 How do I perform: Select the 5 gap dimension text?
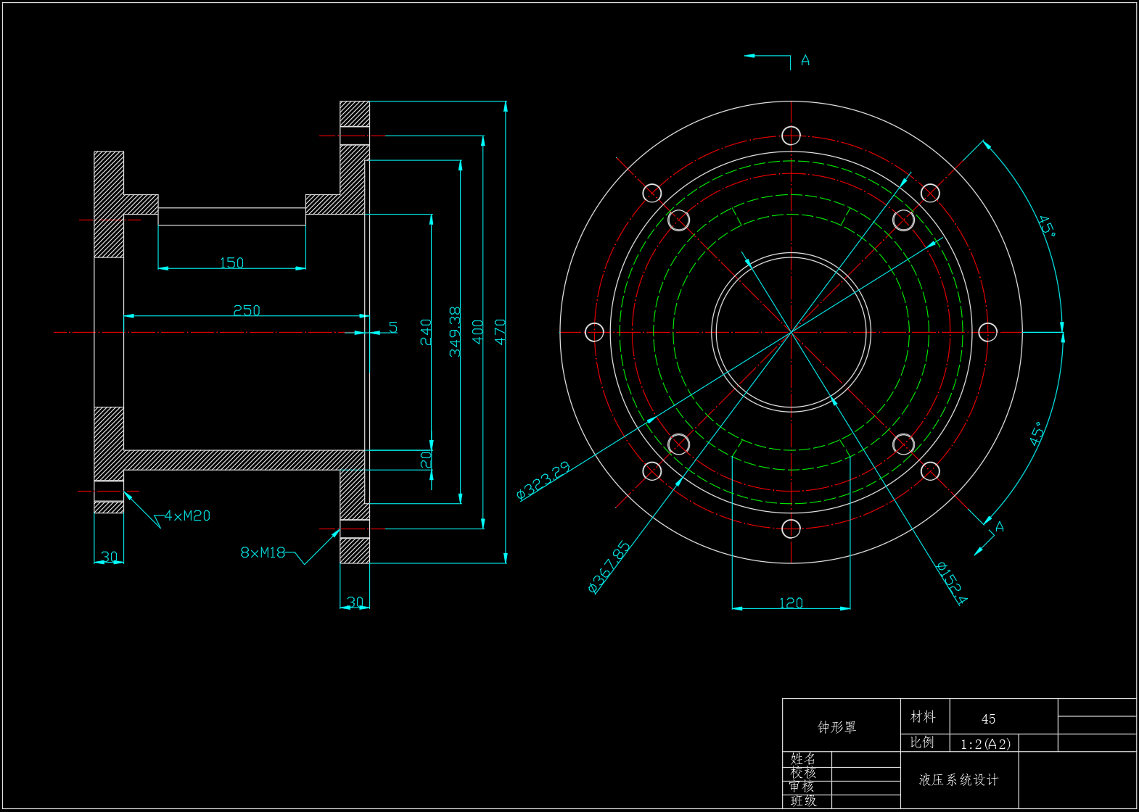point(393,327)
